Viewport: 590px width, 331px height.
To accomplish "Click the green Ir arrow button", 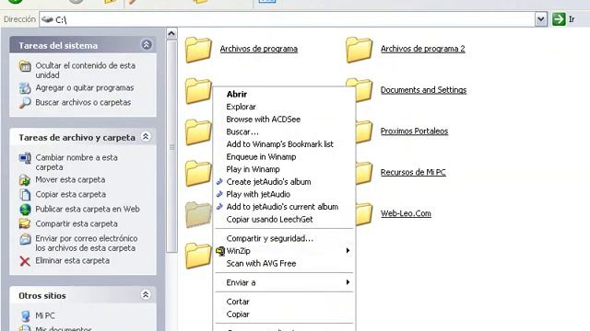I will [559, 19].
